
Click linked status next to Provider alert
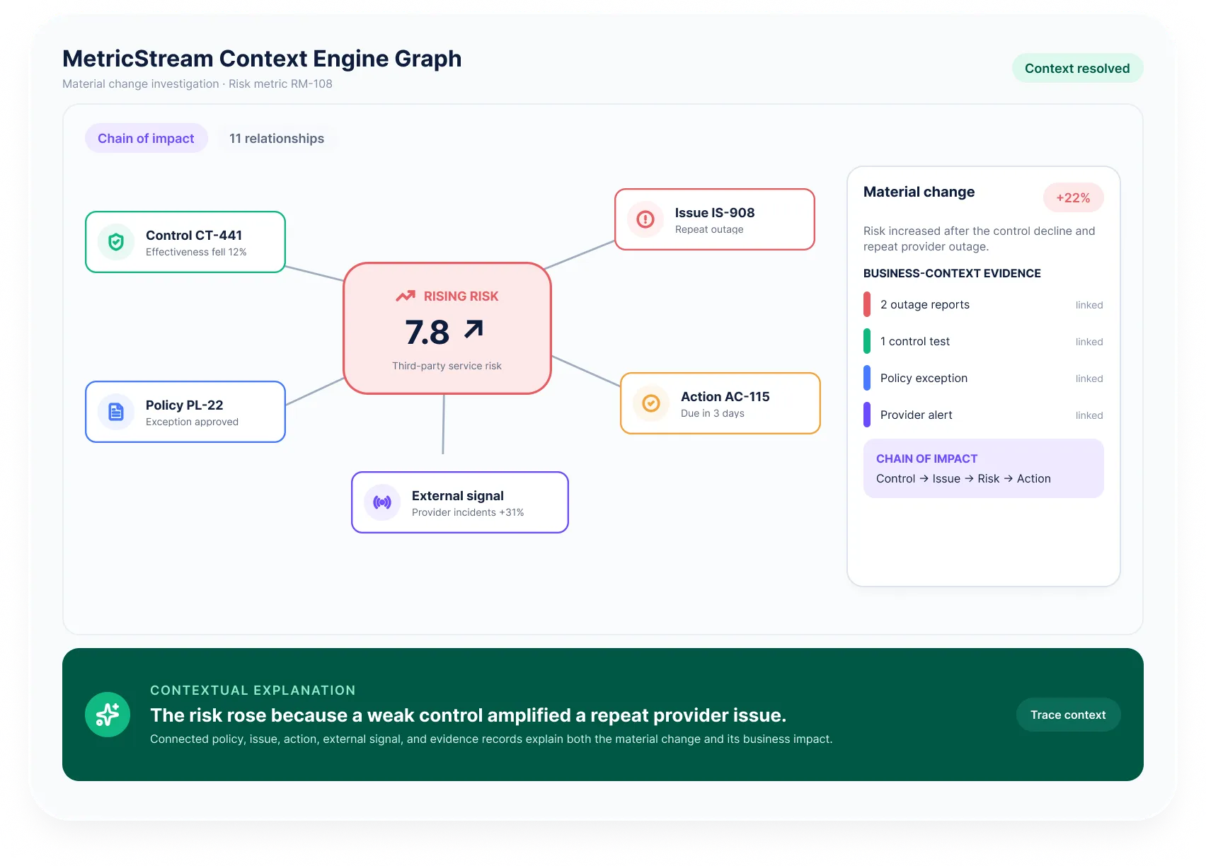(1089, 415)
